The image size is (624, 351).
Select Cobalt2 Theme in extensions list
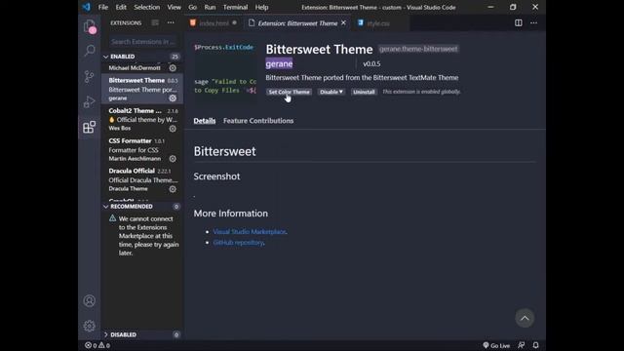click(142, 119)
